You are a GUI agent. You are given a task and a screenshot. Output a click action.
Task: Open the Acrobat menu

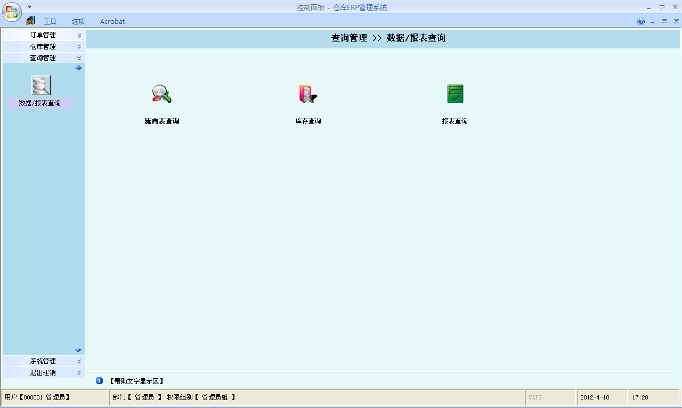(112, 21)
